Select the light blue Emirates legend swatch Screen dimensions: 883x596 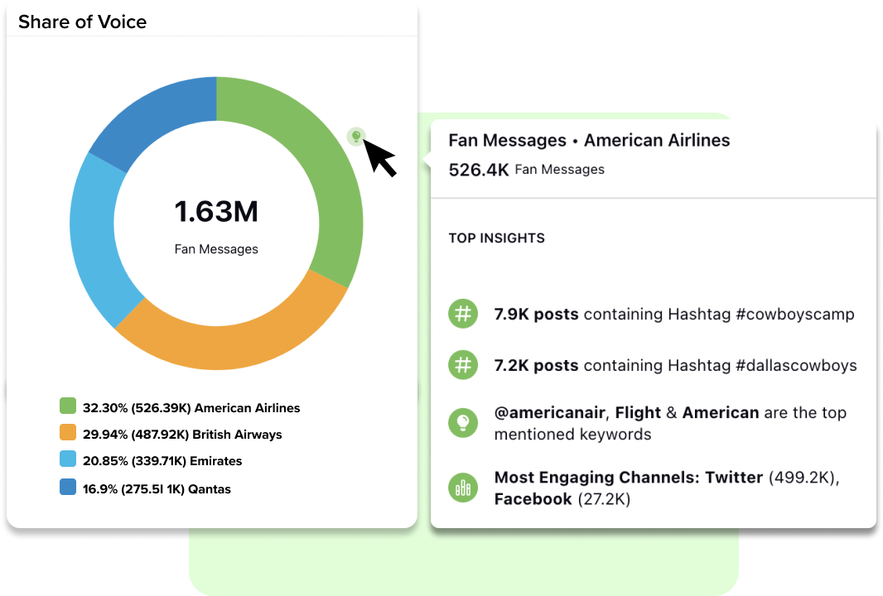coord(68,459)
